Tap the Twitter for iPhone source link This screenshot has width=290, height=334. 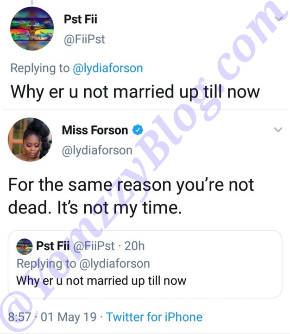pyautogui.click(x=154, y=317)
